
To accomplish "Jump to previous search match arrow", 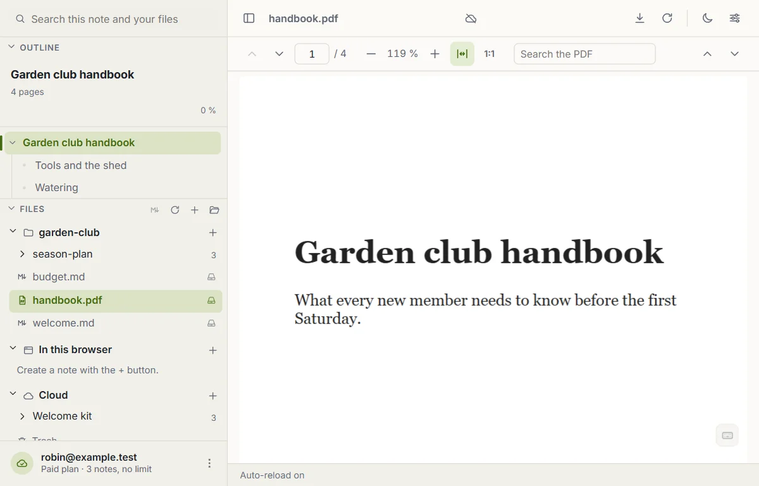I will click(x=707, y=54).
